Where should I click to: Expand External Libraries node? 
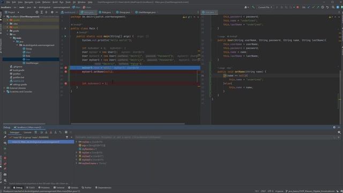pyautogui.click(x=4, y=88)
